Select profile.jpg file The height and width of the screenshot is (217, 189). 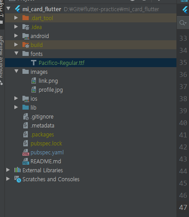51,90
